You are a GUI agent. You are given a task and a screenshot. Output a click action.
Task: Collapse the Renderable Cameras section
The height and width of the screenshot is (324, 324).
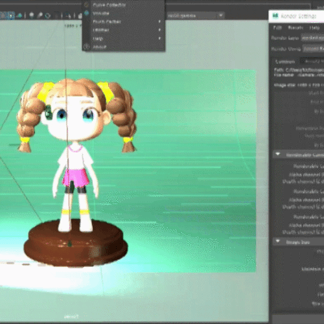click(x=278, y=154)
